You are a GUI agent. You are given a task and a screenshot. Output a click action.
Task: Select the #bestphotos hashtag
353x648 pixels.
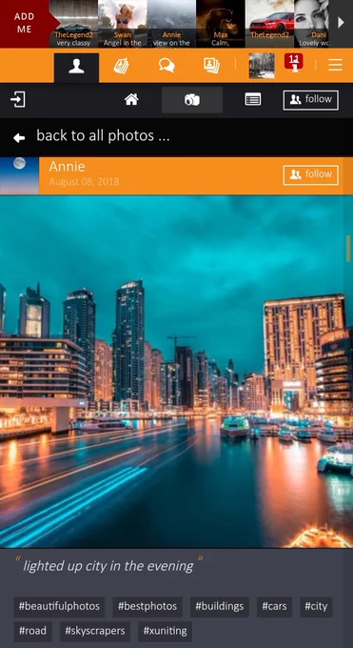click(x=147, y=607)
